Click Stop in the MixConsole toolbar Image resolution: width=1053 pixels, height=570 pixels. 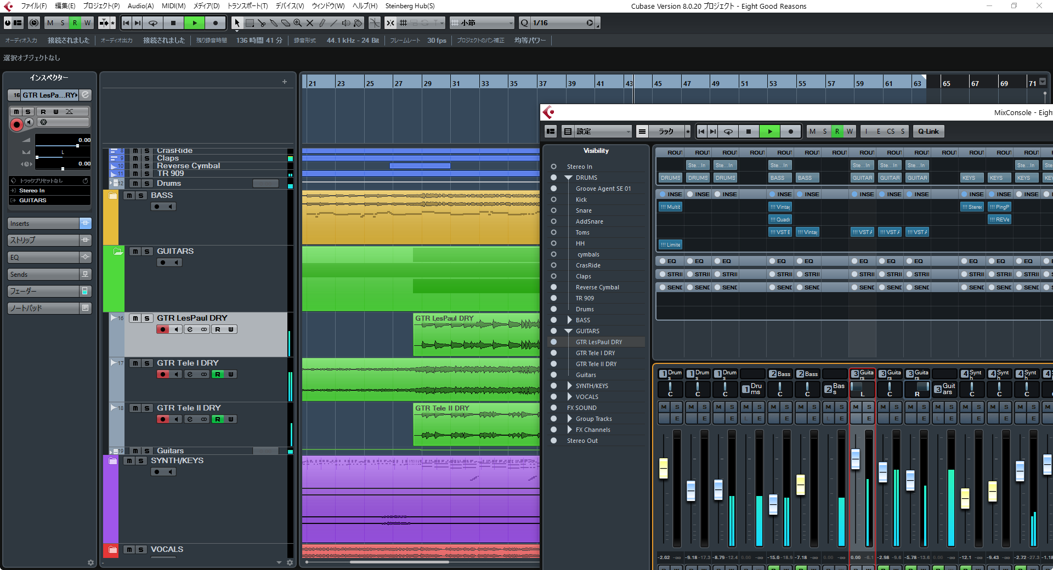tap(749, 132)
